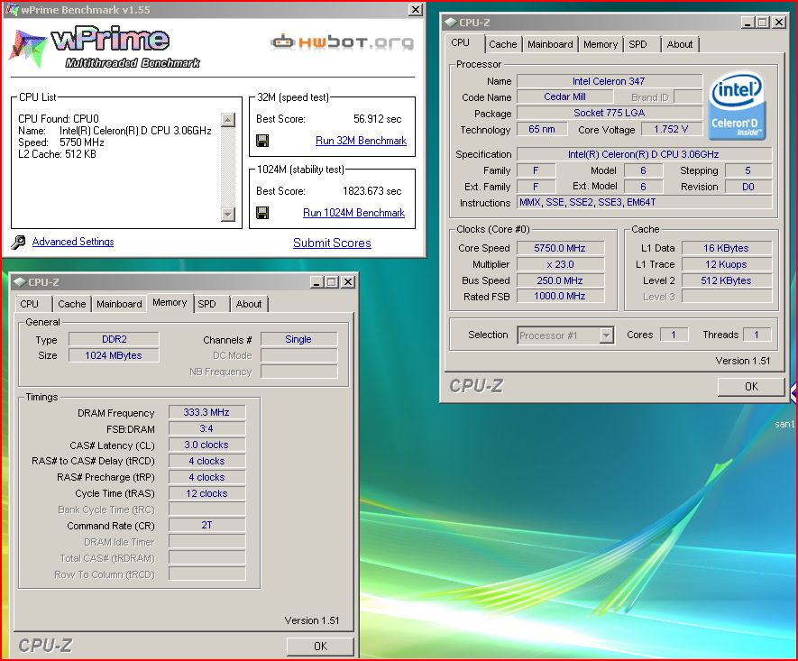This screenshot has height=661, width=798.
Task: Switch to Memory tab in processor CPU-Z window
Action: point(600,44)
